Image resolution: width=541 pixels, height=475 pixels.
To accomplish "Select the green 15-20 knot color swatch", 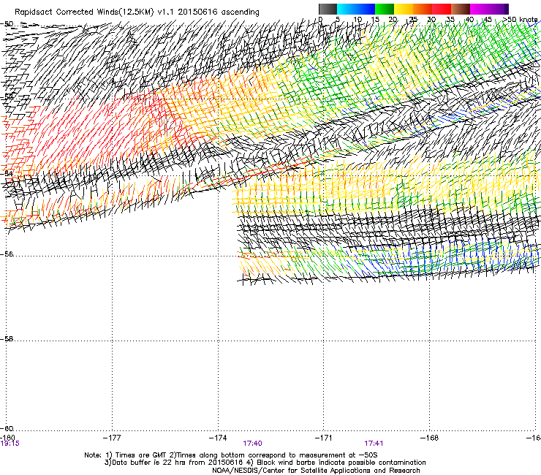I will click(x=385, y=9).
